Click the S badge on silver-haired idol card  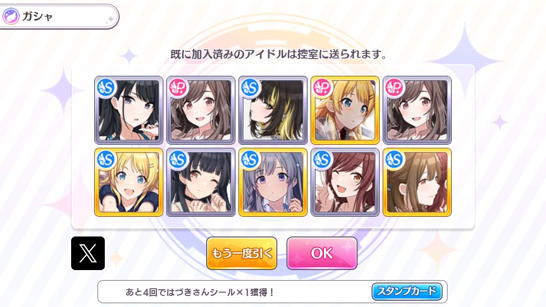tap(250, 160)
